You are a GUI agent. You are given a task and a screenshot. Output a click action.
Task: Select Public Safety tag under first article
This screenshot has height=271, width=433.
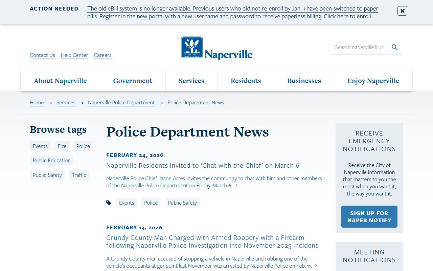(x=182, y=203)
